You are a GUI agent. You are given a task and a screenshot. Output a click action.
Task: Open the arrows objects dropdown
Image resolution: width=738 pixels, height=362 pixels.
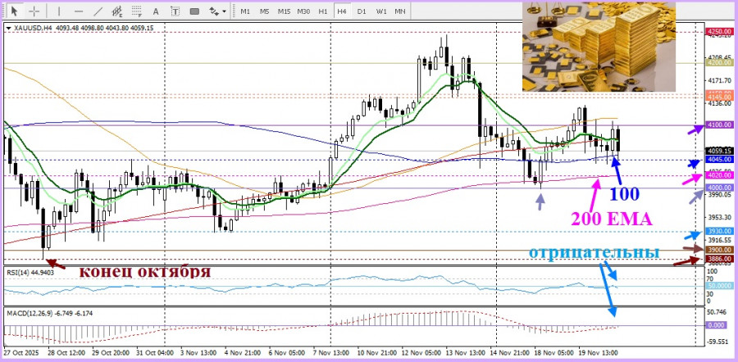point(217,11)
